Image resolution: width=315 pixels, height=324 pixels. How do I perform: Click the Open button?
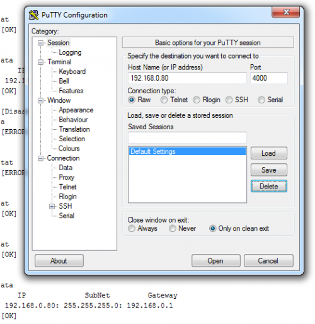point(215,261)
